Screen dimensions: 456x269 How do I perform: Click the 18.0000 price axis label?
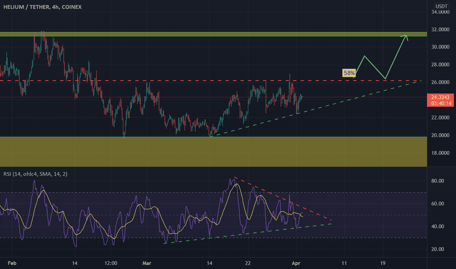(440, 153)
